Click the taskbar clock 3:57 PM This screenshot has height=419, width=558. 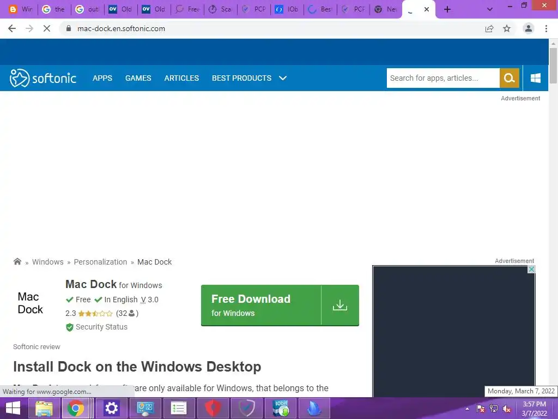(x=534, y=404)
